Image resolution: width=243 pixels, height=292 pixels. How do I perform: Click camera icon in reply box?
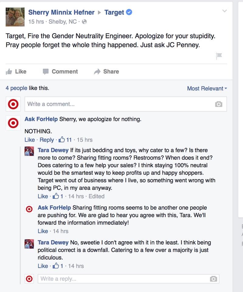coord(213,279)
